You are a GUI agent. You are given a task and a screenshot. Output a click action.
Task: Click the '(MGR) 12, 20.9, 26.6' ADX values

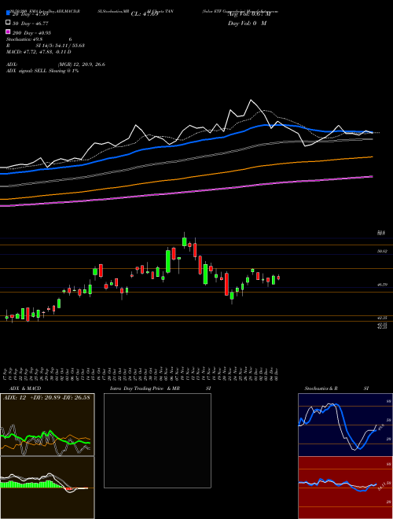82,64
